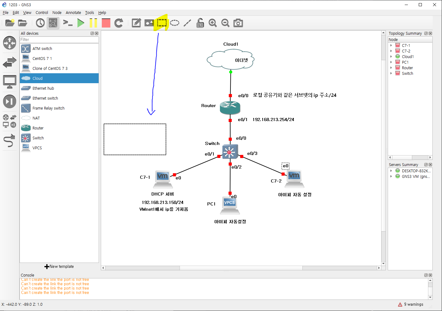Image resolution: width=442 pixels, height=311 pixels.
Task: Click the Zoom out magnifier icon
Action: pos(225,23)
